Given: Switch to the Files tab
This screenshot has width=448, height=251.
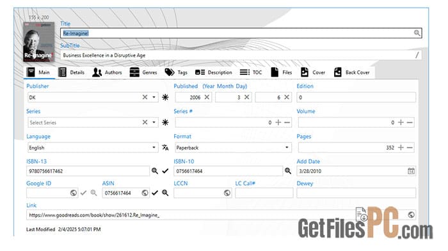Looking at the screenshot, I should (x=282, y=72).
